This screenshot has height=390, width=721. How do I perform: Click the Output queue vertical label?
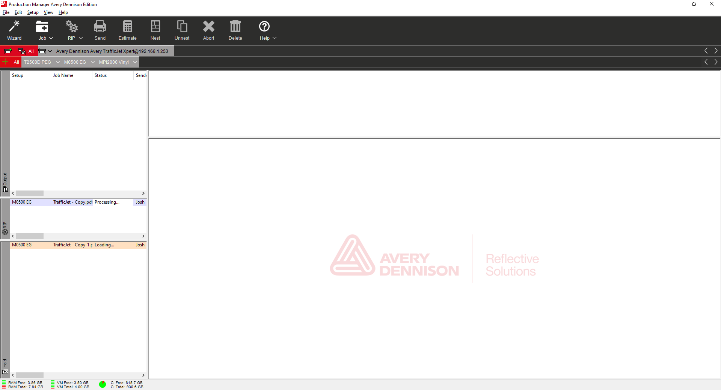click(5, 179)
